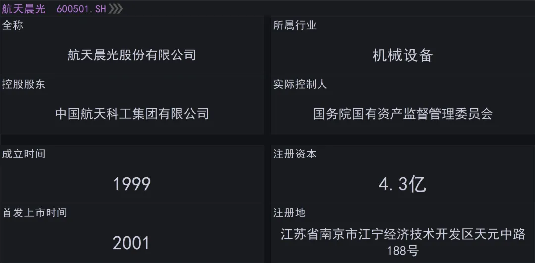Screen dimensions: 535x263
Task: Click the 航天晨光 stock name
Action: pyautogui.click(x=24, y=9)
